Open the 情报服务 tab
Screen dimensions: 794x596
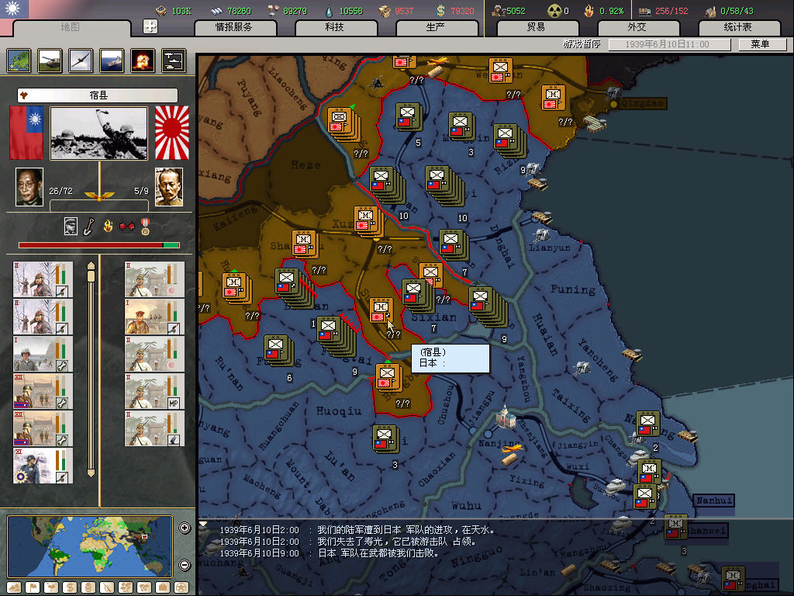[234, 27]
